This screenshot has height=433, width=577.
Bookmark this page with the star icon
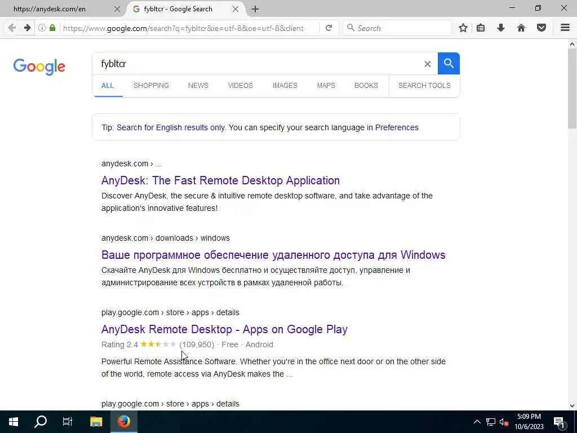click(x=463, y=28)
